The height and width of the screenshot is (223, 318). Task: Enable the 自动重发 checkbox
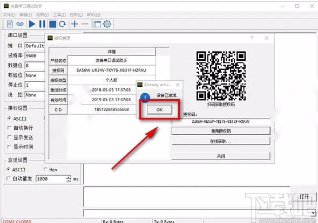(8, 178)
